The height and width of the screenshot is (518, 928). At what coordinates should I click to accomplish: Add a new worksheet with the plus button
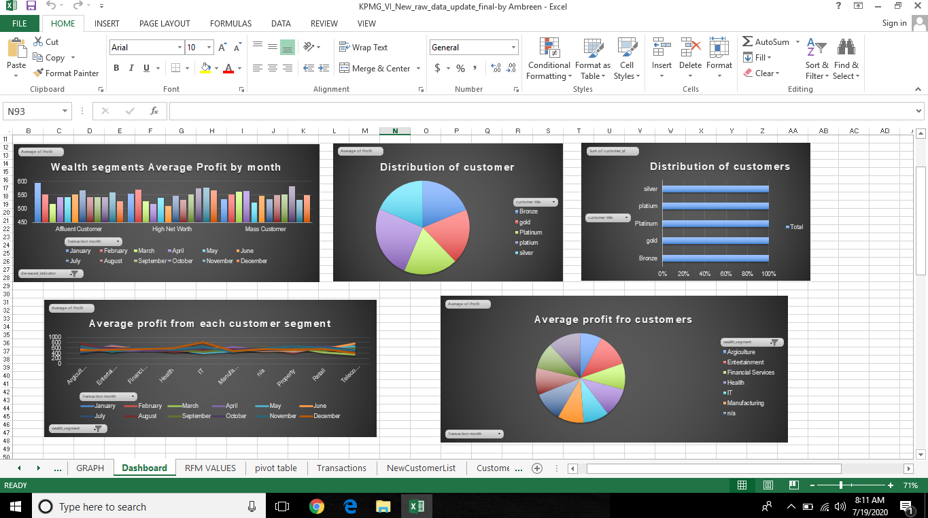click(x=537, y=468)
